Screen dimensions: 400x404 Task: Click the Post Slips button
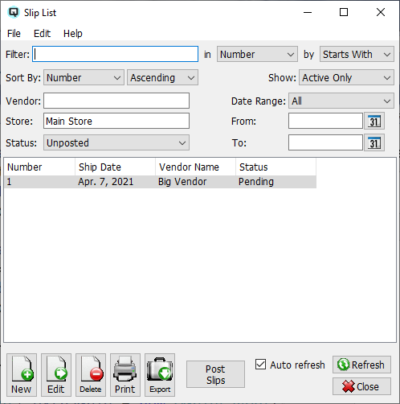pyautogui.click(x=215, y=374)
